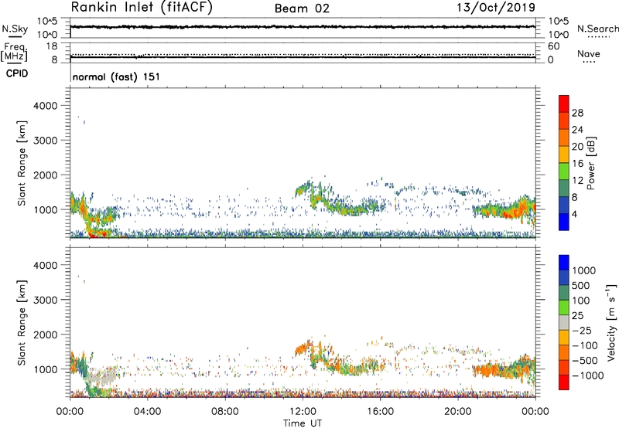619x428 pixels.
Task: Click the '1000' range tick of the velocity panel
Action: tap(46, 369)
